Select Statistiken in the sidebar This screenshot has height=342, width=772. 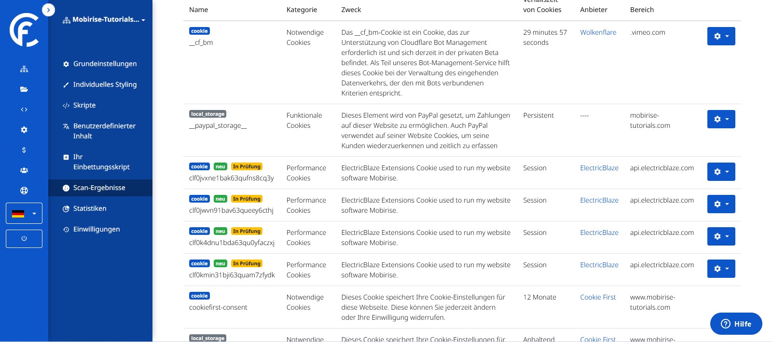click(x=90, y=208)
